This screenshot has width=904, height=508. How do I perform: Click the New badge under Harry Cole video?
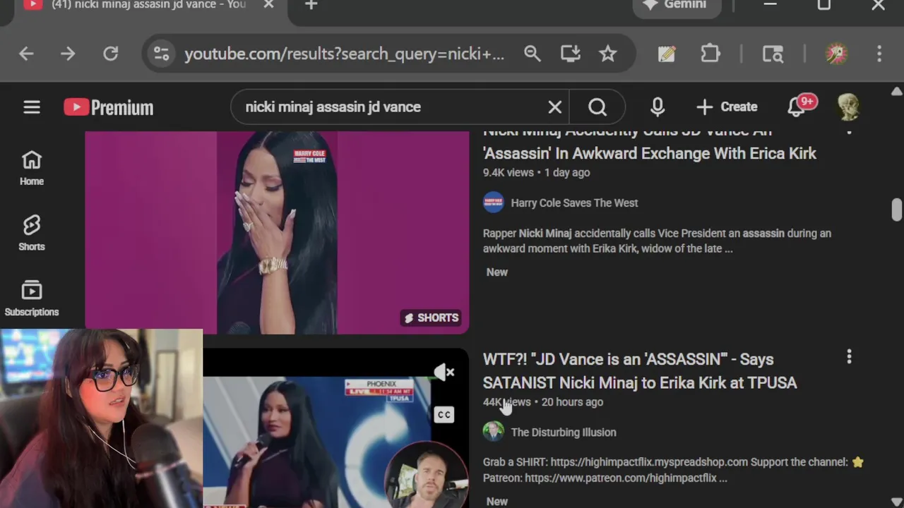click(496, 272)
